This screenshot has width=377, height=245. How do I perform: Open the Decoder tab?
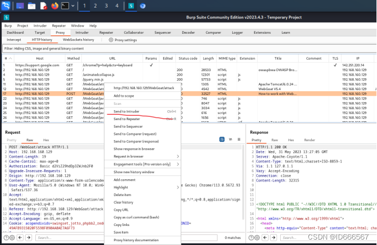[188, 33]
